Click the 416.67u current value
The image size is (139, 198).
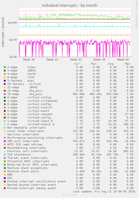pyautogui.click(x=79, y=141)
